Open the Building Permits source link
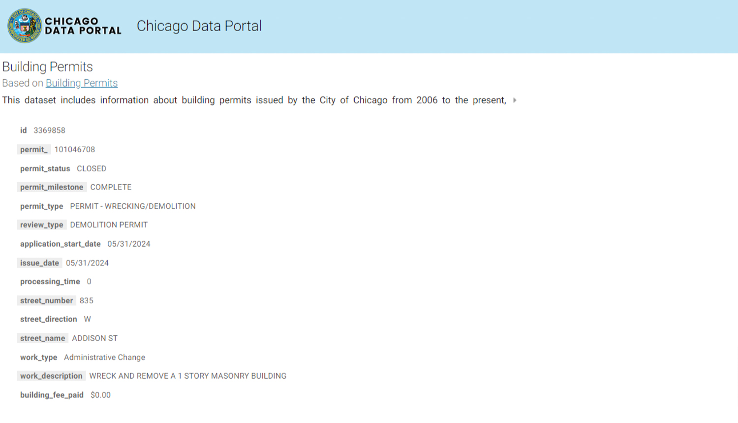The image size is (738, 423). [82, 83]
